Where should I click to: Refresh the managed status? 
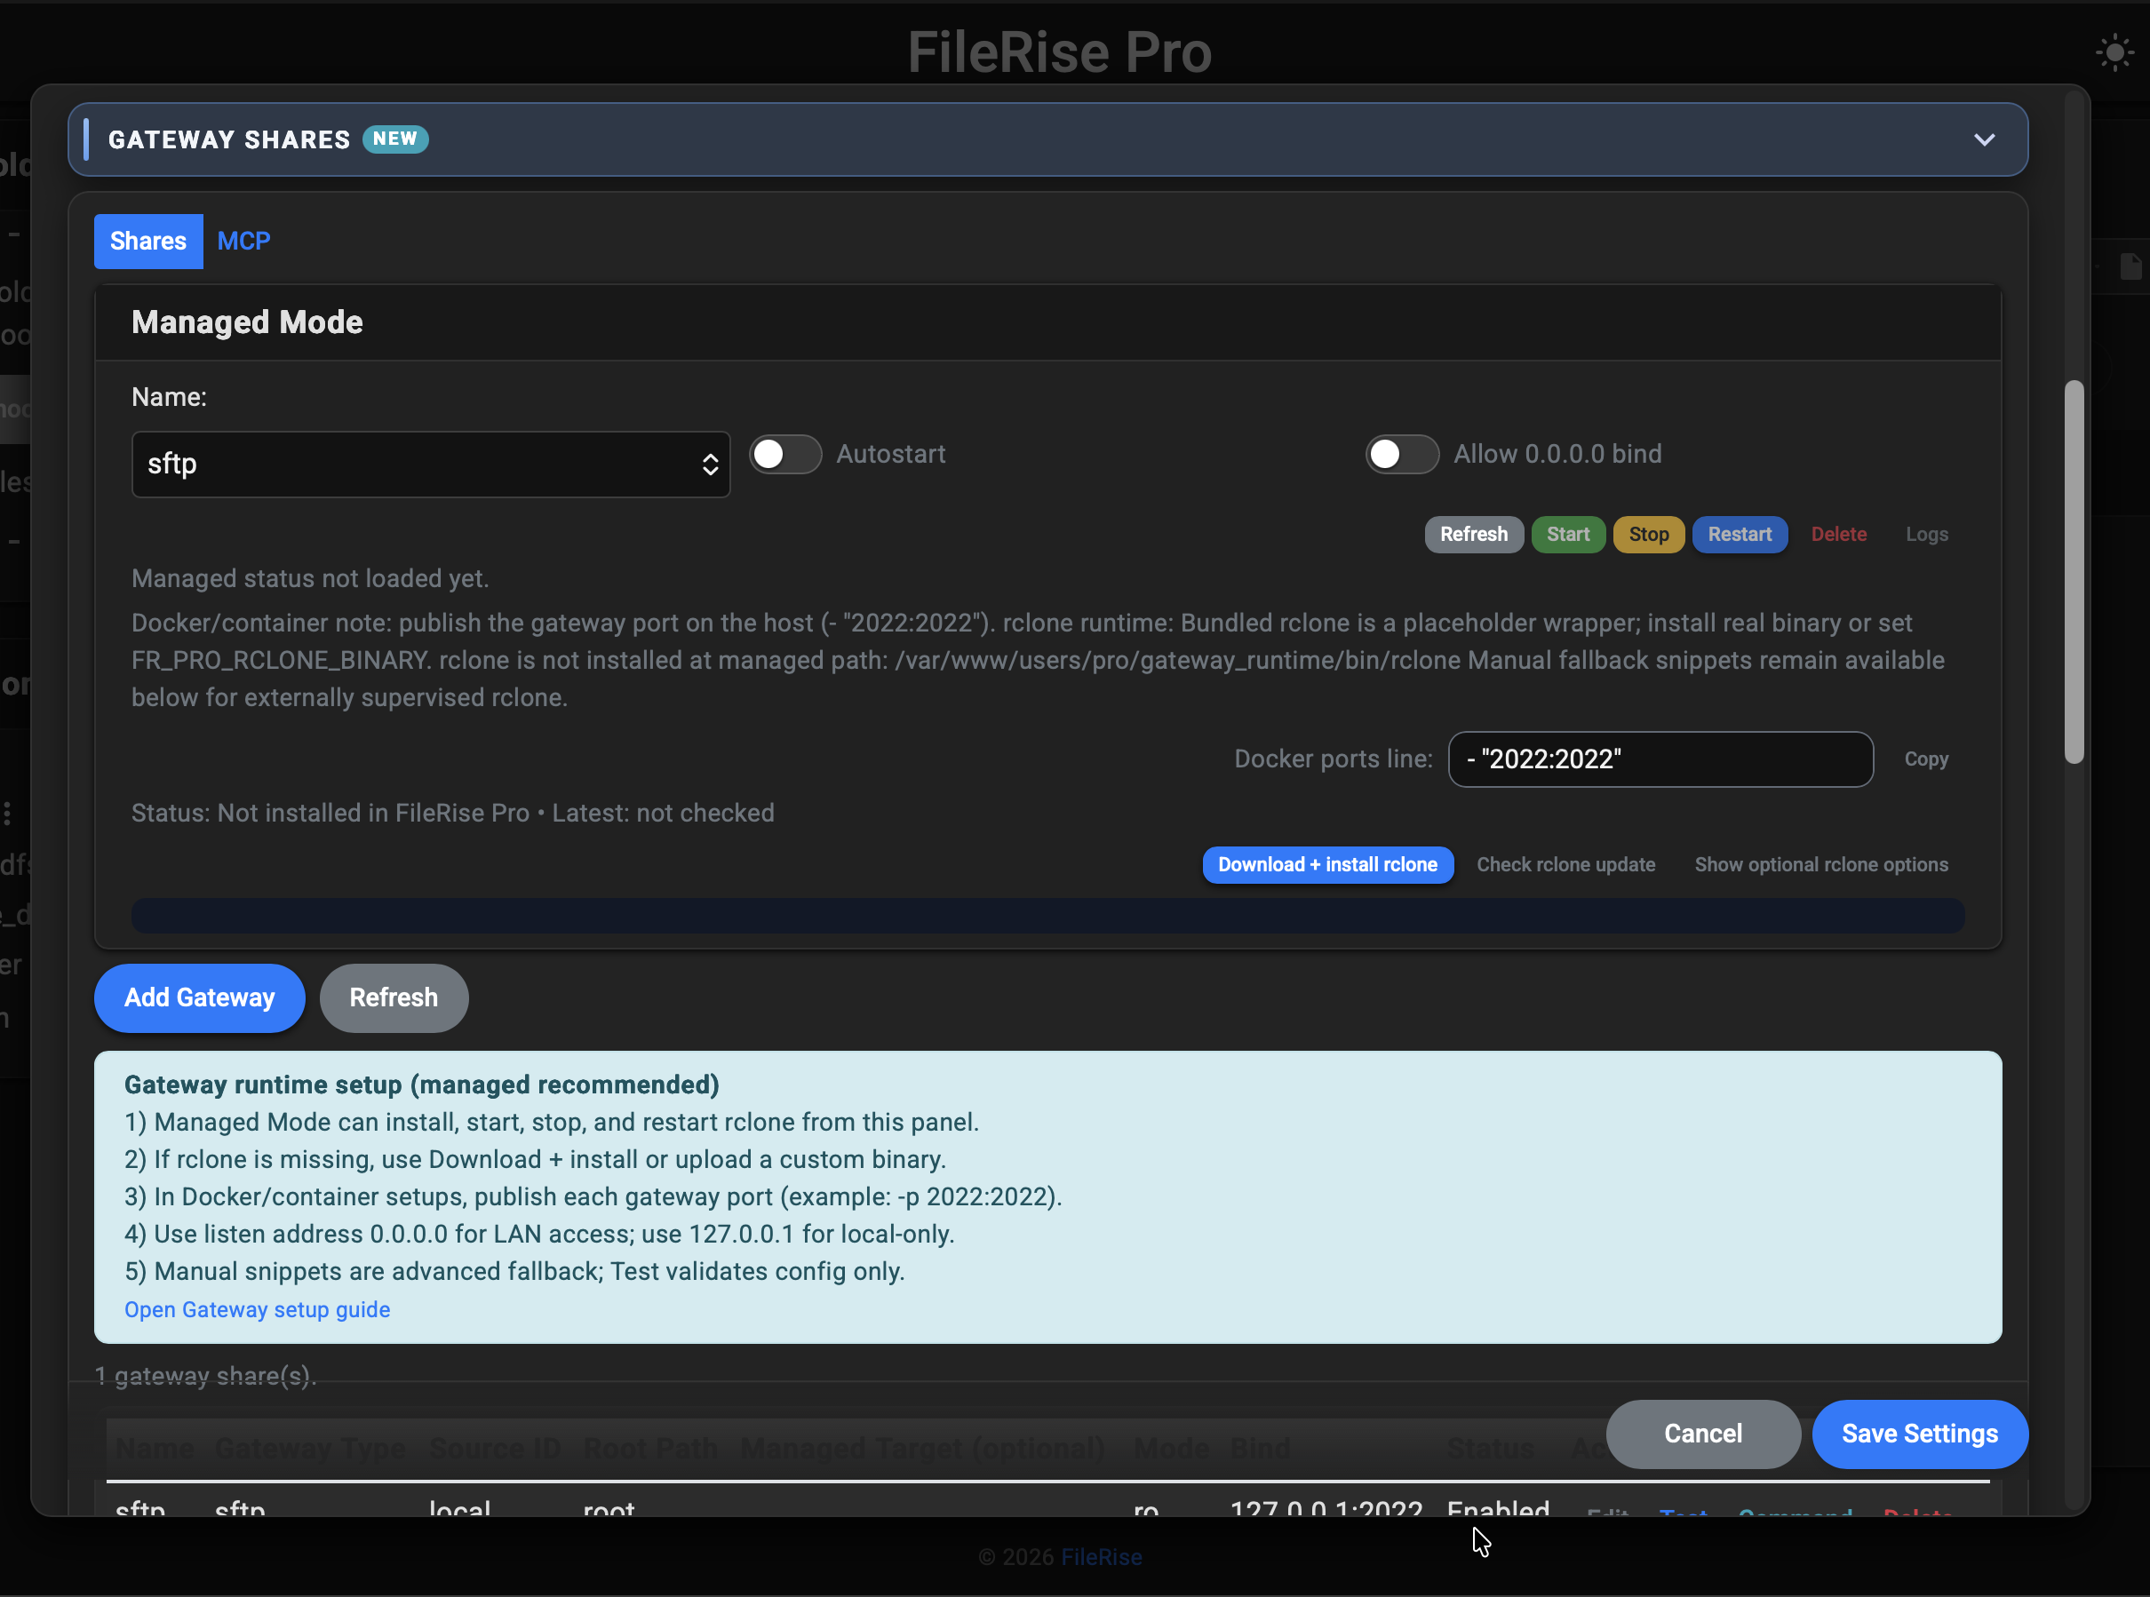(x=1473, y=534)
